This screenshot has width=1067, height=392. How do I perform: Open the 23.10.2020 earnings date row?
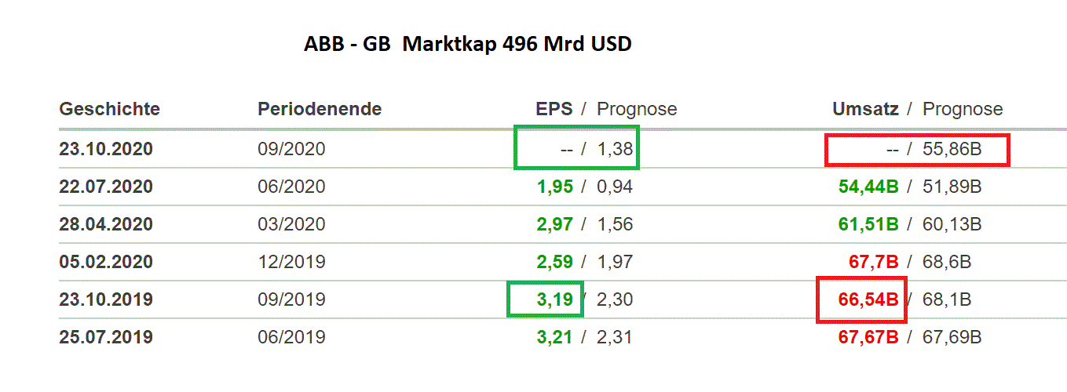106,149
